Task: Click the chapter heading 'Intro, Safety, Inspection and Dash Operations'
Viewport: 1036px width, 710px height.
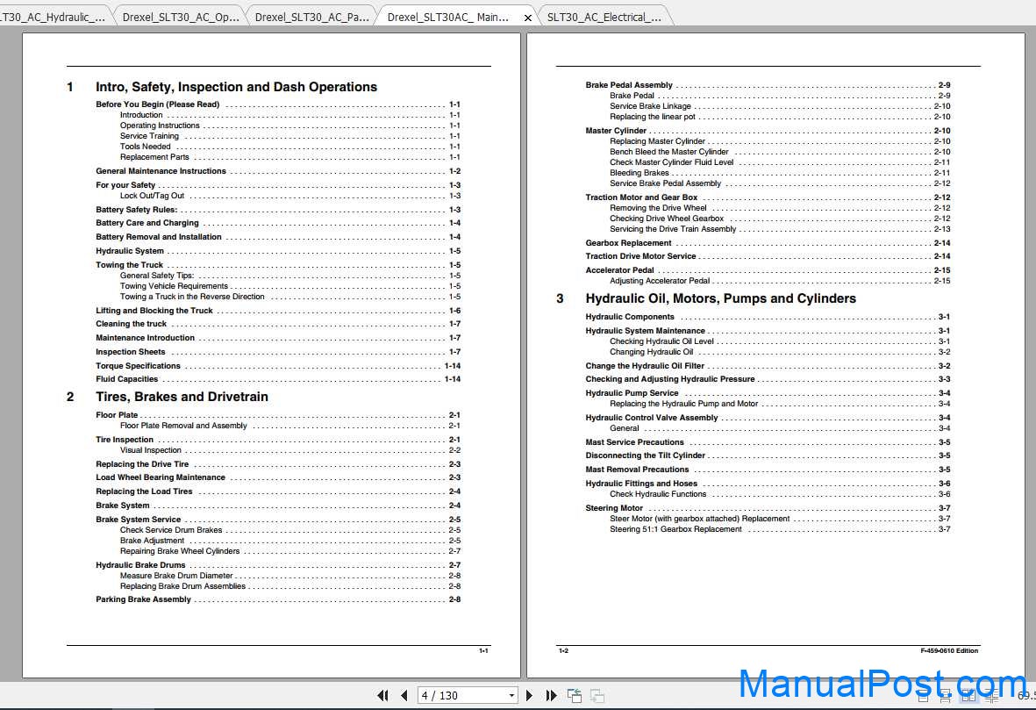Action: click(x=236, y=87)
